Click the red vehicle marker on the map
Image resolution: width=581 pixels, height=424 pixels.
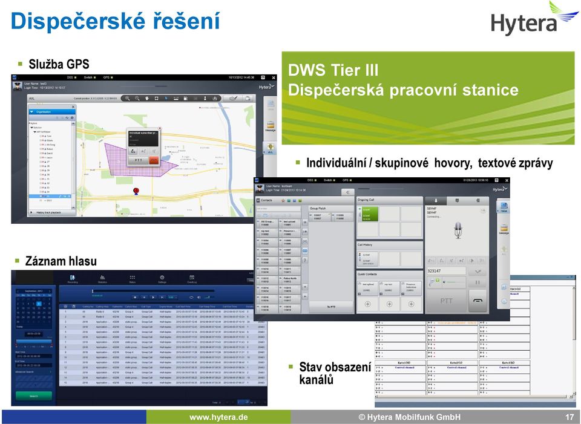pos(136,191)
